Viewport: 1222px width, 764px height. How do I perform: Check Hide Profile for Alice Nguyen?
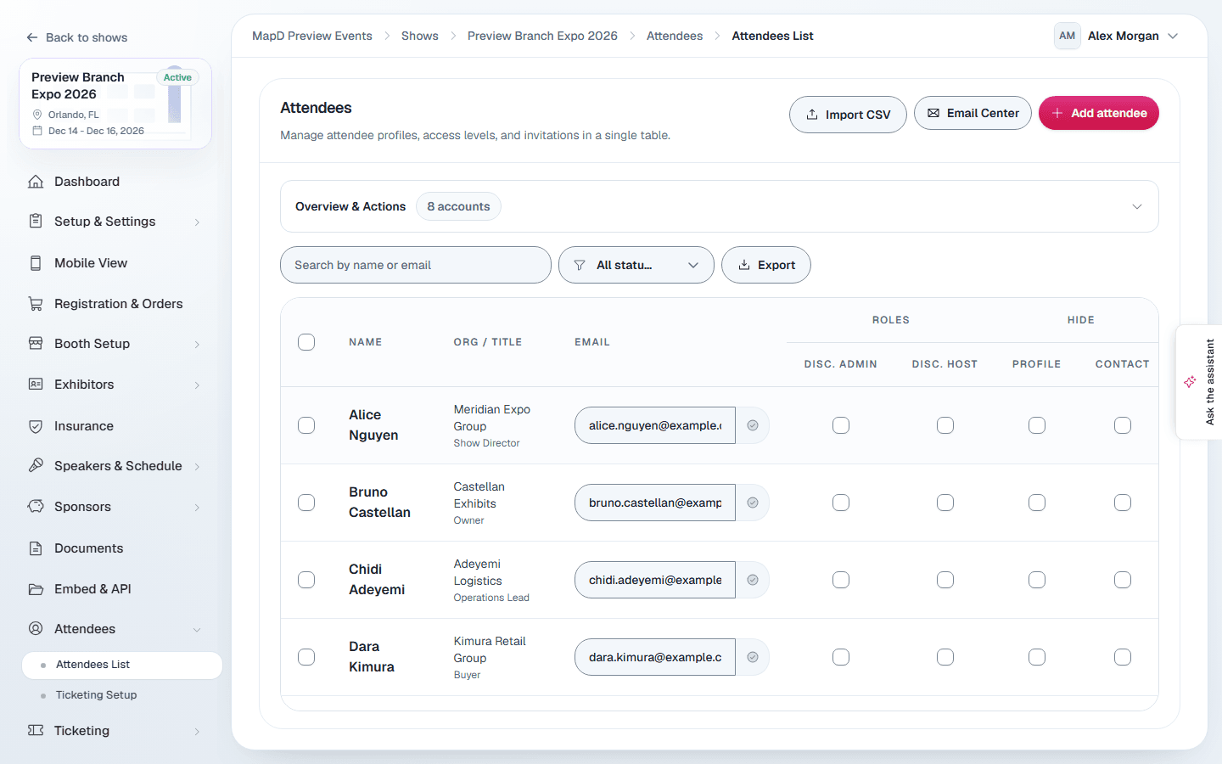tap(1037, 425)
